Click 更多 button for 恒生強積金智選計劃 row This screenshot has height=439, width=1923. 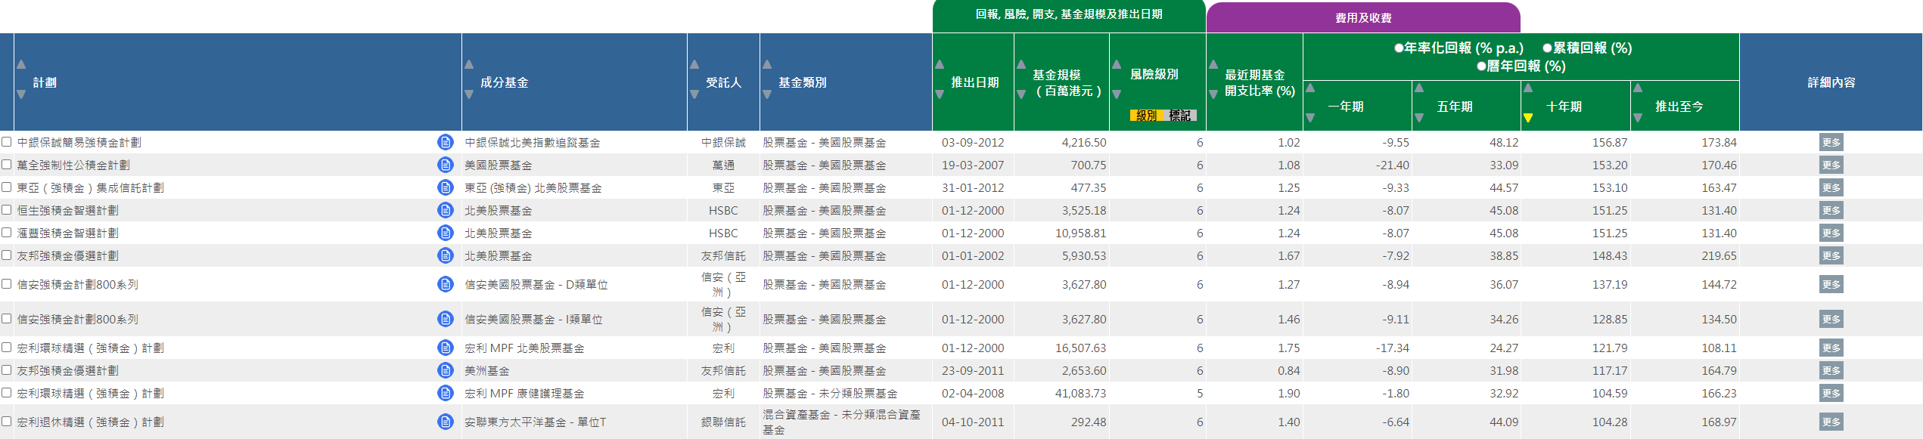point(1831,210)
